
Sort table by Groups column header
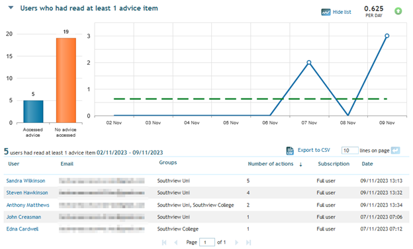pos(168,162)
